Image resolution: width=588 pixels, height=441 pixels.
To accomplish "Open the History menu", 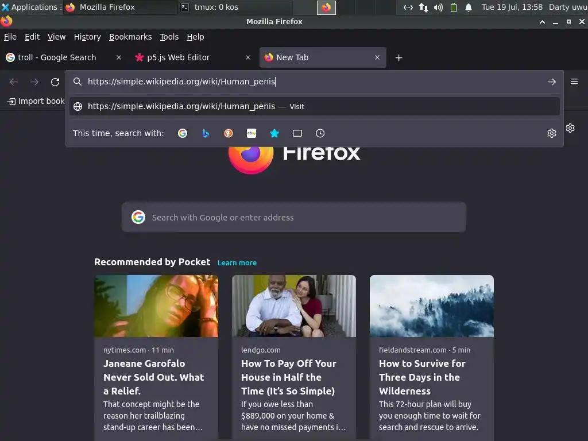I will 87,37.
